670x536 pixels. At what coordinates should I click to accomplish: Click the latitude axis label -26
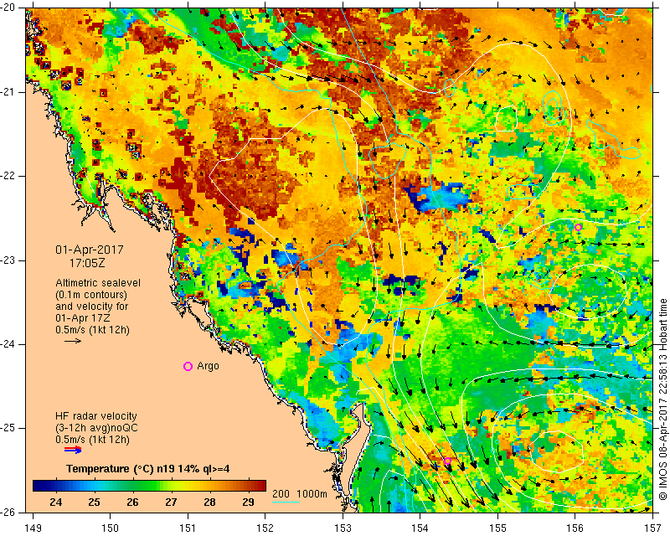click(x=8, y=512)
